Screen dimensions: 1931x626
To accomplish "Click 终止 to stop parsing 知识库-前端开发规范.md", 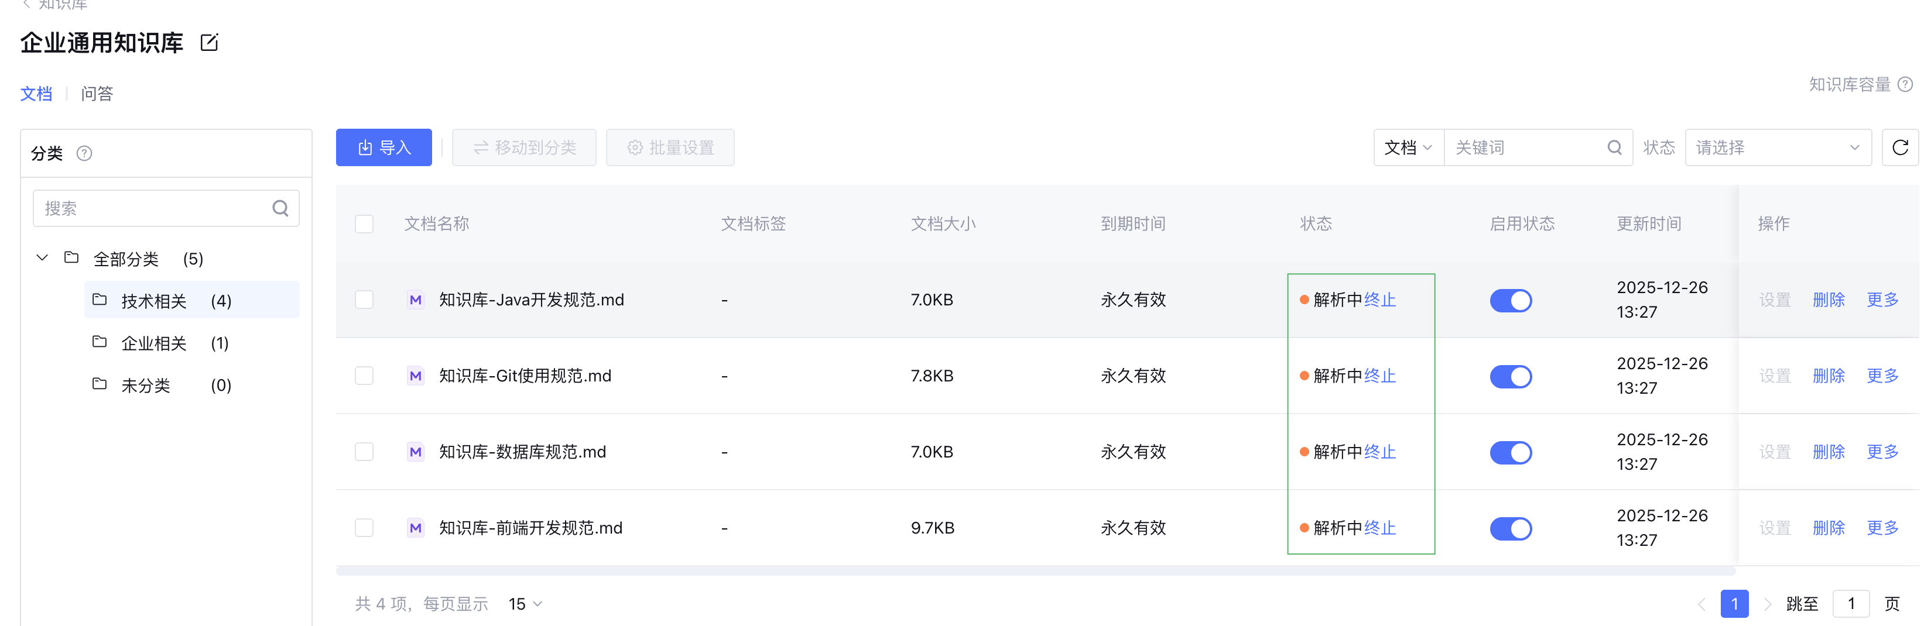I will tap(1382, 527).
